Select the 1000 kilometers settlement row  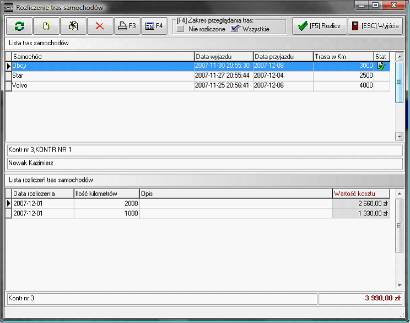click(106, 213)
